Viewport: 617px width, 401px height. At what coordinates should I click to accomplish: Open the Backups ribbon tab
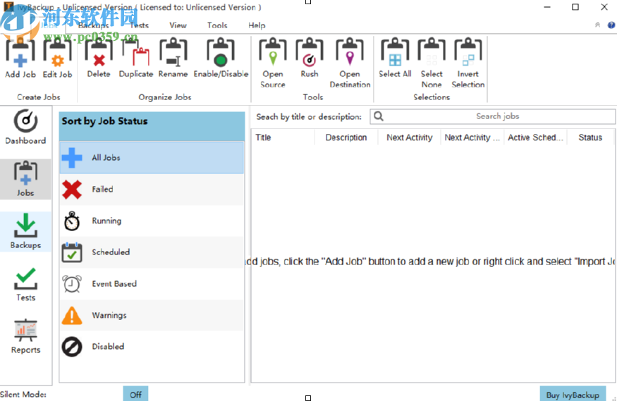(93, 25)
